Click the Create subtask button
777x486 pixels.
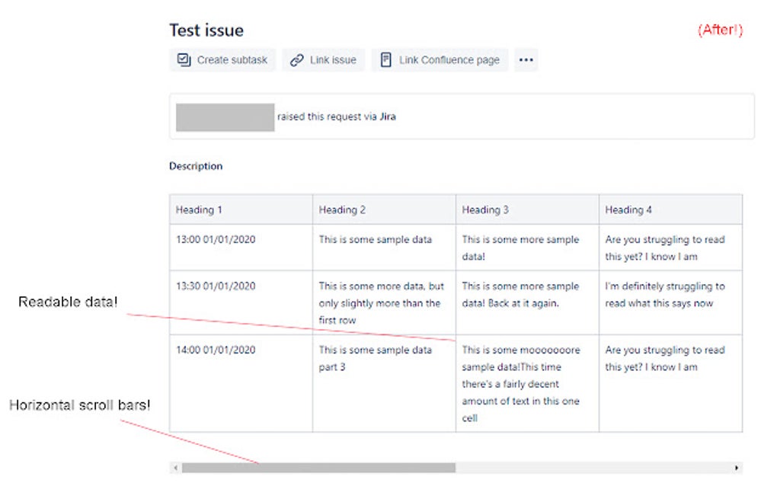222,59
